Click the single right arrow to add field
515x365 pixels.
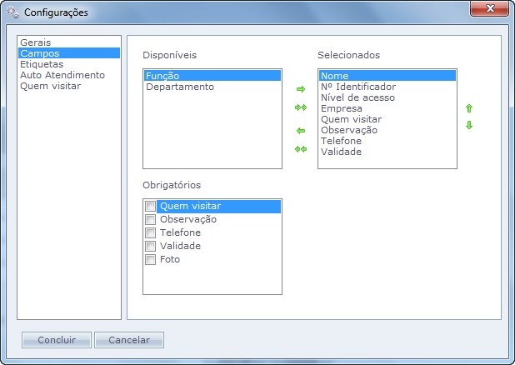(301, 89)
